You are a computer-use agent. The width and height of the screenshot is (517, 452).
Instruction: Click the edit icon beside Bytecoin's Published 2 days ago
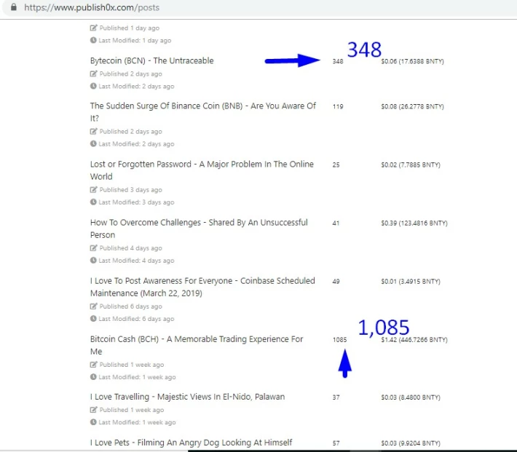point(94,74)
